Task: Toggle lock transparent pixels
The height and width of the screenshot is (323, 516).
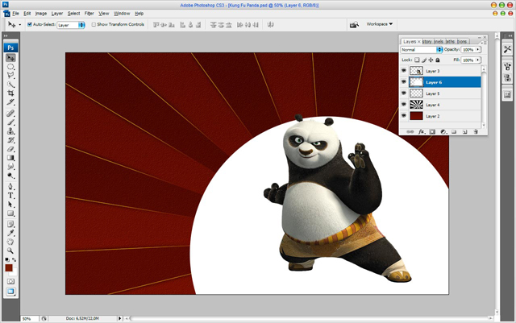Action: [417, 60]
